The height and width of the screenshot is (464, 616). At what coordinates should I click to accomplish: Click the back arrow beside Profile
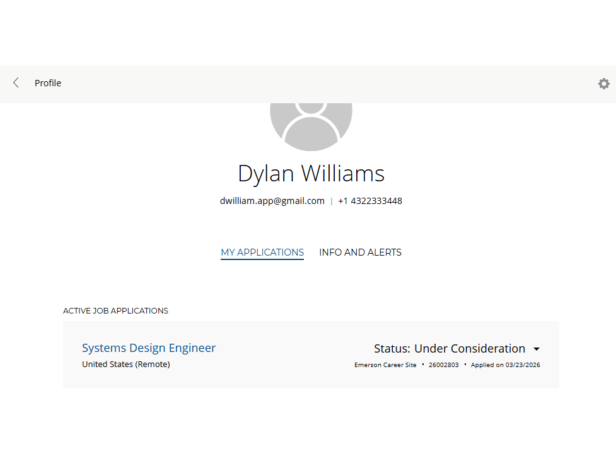coord(16,83)
